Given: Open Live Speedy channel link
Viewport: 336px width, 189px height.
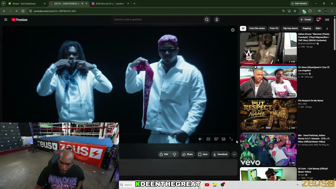Looking at the screenshot, I should [x=303, y=74].
